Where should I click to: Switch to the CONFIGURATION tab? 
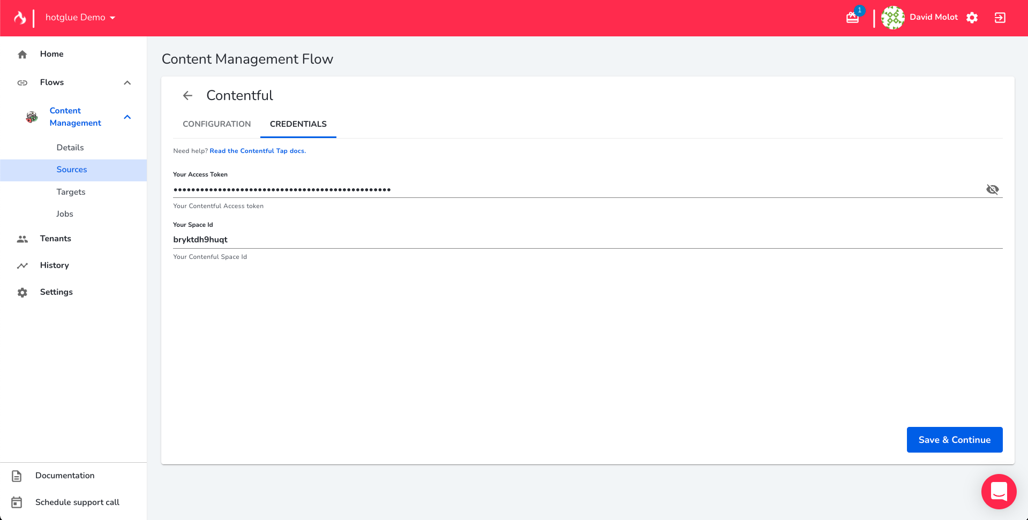tap(216, 124)
